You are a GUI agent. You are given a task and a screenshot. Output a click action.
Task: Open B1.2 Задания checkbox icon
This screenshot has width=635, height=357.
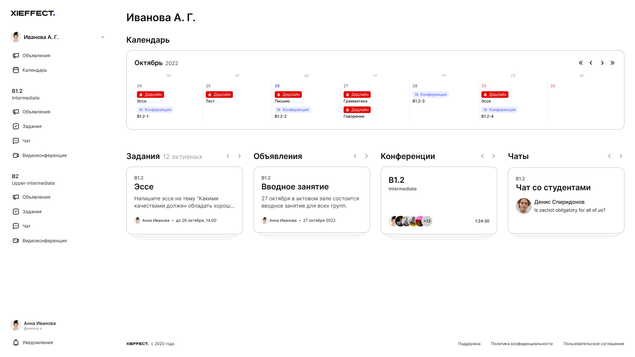(x=16, y=126)
